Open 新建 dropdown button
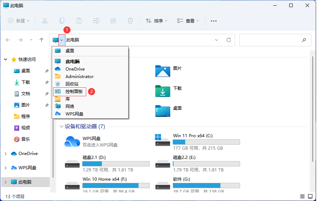This screenshot has width=317, height=201. coord(19,21)
